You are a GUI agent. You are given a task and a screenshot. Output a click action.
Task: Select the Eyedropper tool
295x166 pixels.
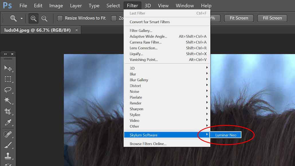click(x=8, y=122)
